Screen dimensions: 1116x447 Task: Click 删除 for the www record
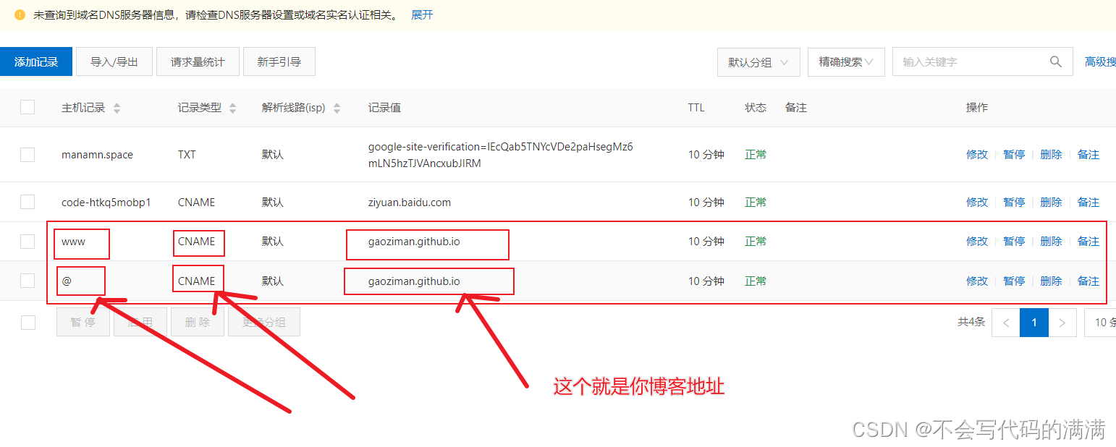(x=1051, y=242)
